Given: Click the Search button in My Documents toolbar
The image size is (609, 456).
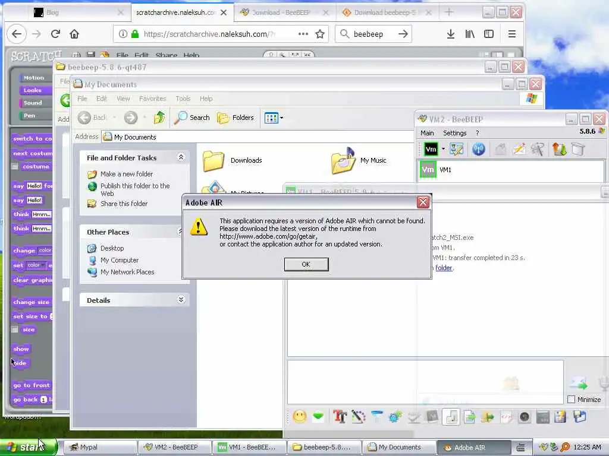Looking at the screenshot, I should 192,118.
